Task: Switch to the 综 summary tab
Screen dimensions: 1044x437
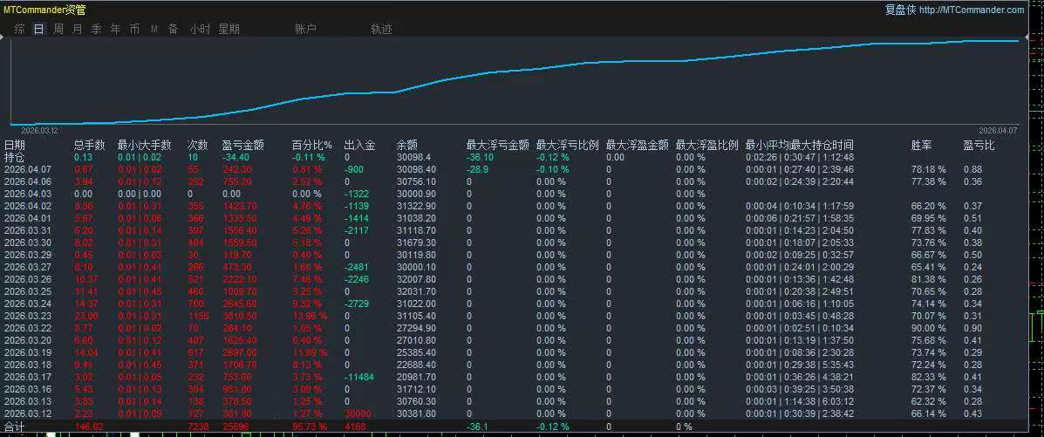Action: pyautogui.click(x=20, y=30)
